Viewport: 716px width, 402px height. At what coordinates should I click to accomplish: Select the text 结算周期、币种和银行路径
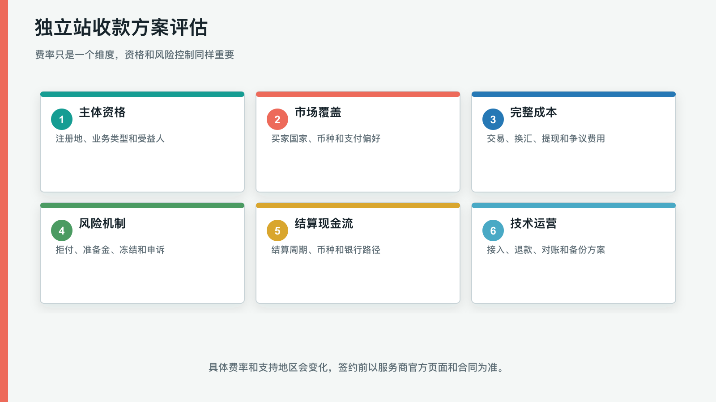326,250
